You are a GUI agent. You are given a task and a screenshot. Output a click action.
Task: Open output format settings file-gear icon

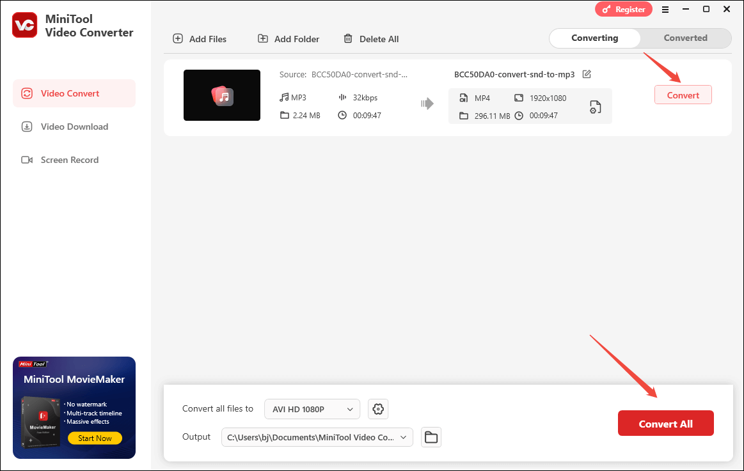click(595, 107)
